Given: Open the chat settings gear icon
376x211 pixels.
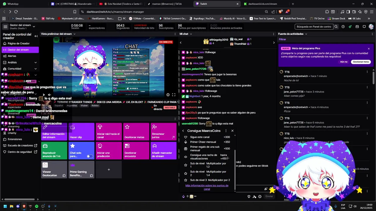Looking at the screenshot, I should coord(260,197).
